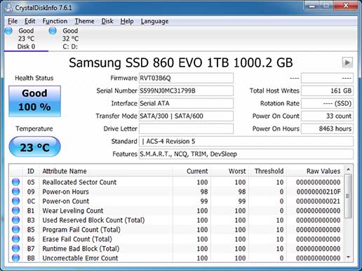The width and height of the screenshot is (362, 271).
Task: Click the Standard field ACS-4 Revision 5
Action: (x=246, y=141)
